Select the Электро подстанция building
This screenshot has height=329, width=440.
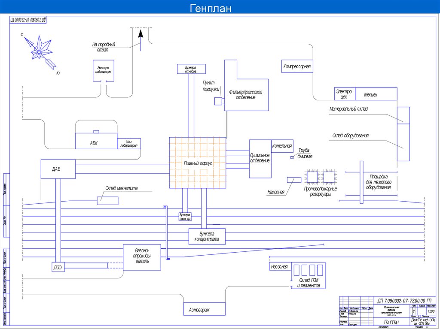pyautogui.click(x=104, y=71)
